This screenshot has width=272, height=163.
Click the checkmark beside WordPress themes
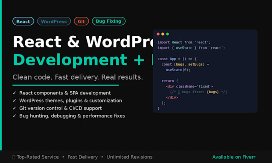14,100
